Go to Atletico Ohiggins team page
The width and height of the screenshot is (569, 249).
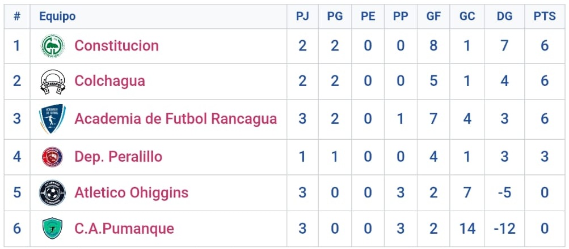pos(131,192)
